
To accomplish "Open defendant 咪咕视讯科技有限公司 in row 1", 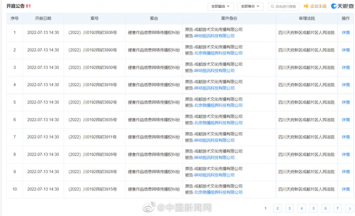I will pyautogui.click(x=214, y=36).
